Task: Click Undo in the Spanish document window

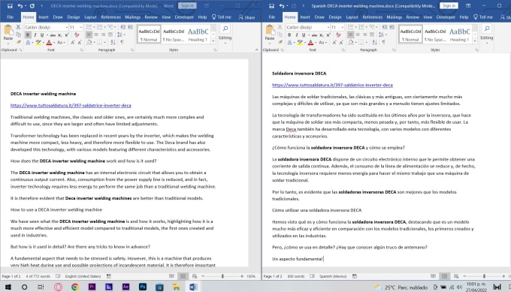Action: (x=282, y=6)
